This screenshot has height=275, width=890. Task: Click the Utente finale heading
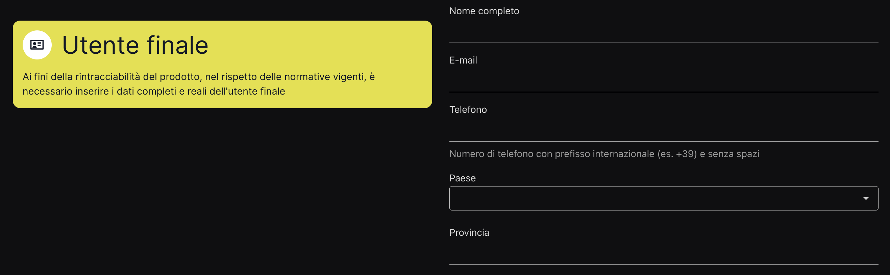click(135, 45)
